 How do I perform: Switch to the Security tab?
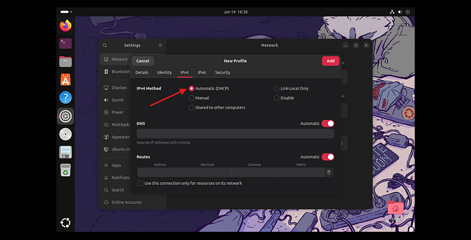pyautogui.click(x=223, y=73)
